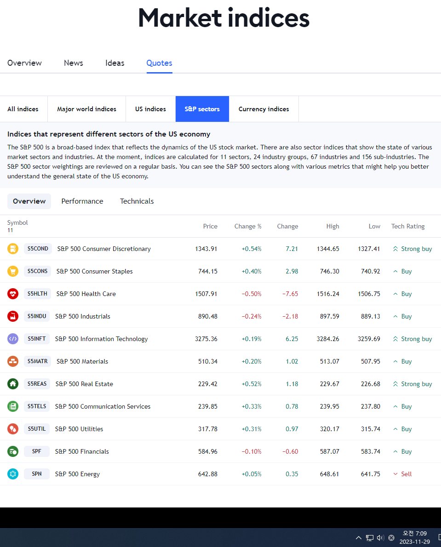Sort by the Symbol column header
Screen dimensions: 441x547
17,222
